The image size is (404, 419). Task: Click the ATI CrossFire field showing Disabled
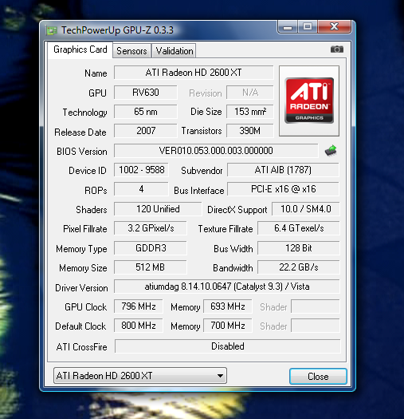[x=228, y=346]
